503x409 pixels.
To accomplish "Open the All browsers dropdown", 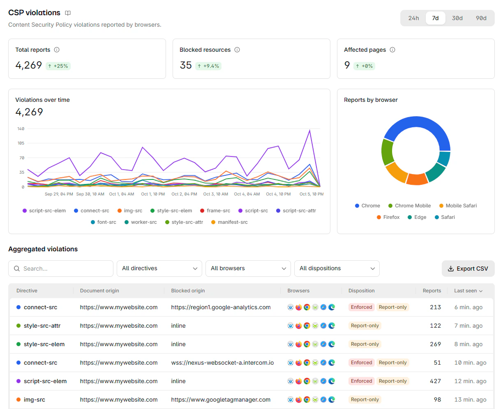I will [x=248, y=269].
